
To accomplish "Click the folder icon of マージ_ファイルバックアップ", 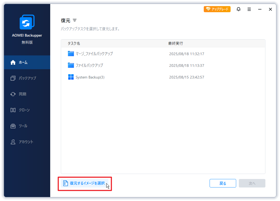I will coord(71,54).
